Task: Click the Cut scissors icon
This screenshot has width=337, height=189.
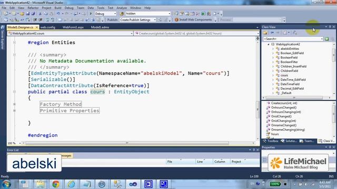Action: pyautogui.click(x=40, y=14)
